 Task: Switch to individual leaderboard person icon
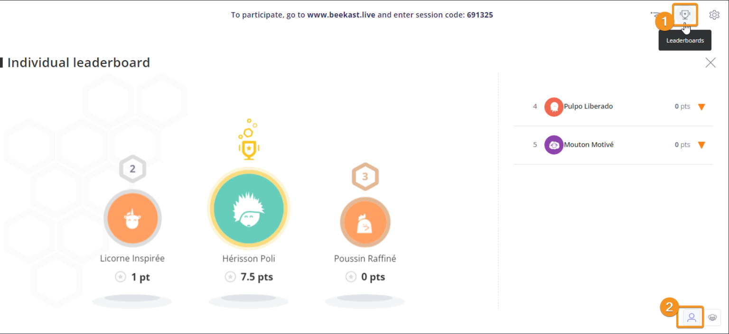pyautogui.click(x=692, y=317)
